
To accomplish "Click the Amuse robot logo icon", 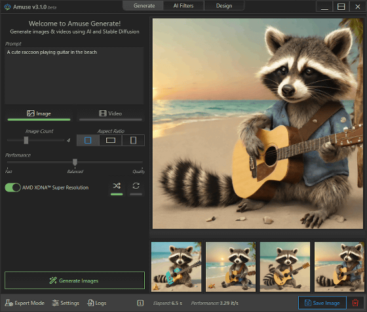I will click(x=7, y=7).
